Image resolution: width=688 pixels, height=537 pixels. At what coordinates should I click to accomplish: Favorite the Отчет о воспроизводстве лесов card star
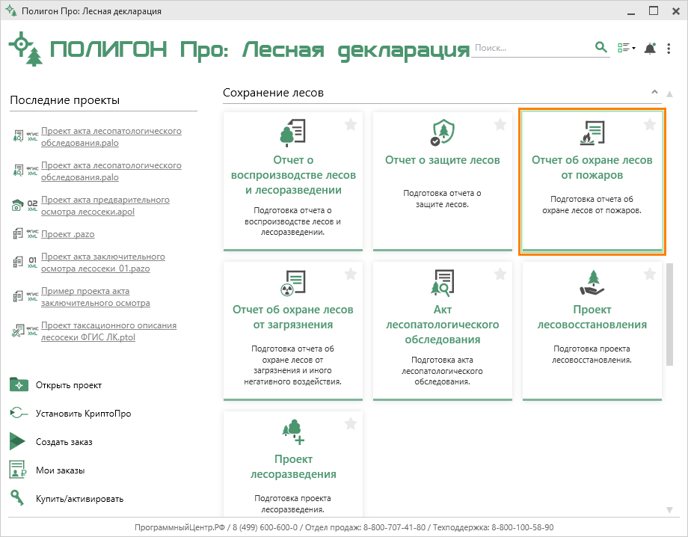click(x=351, y=125)
